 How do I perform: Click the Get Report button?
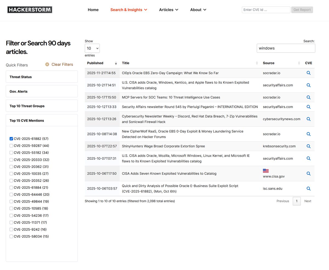[302, 10]
